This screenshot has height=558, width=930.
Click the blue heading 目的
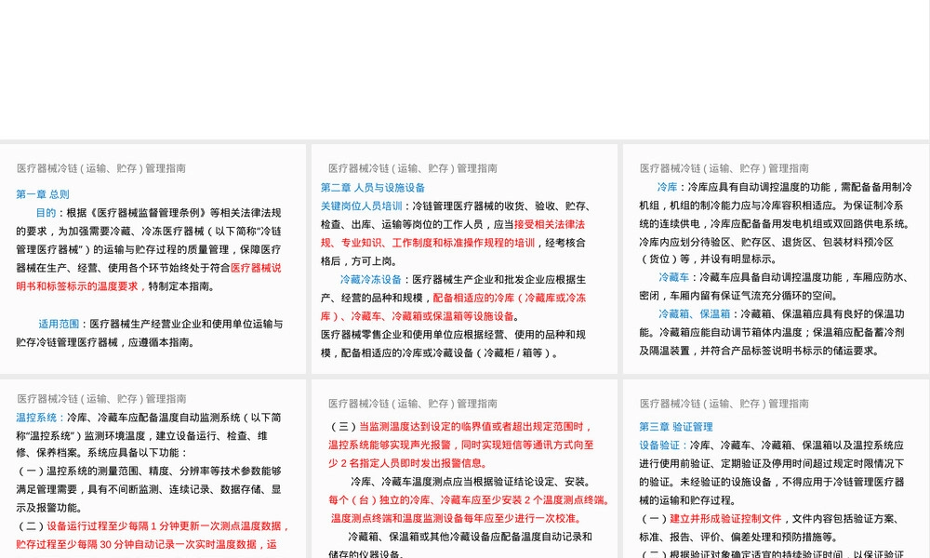point(46,213)
